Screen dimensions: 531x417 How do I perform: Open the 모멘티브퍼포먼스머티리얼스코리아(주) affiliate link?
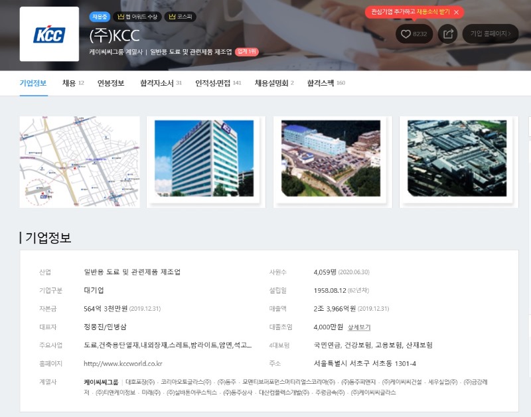click(x=289, y=382)
